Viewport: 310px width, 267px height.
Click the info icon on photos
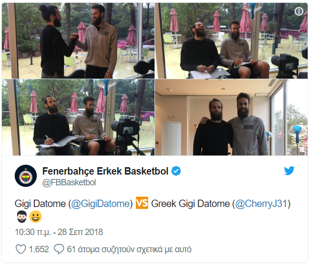299,11
